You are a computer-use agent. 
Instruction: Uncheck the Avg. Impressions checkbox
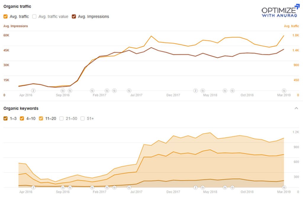(73, 17)
